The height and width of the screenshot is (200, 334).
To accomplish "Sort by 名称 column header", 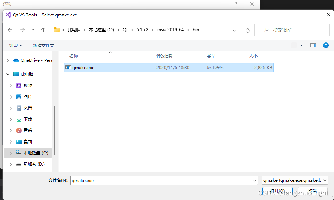I will pyautogui.click(x=74, y=56).
